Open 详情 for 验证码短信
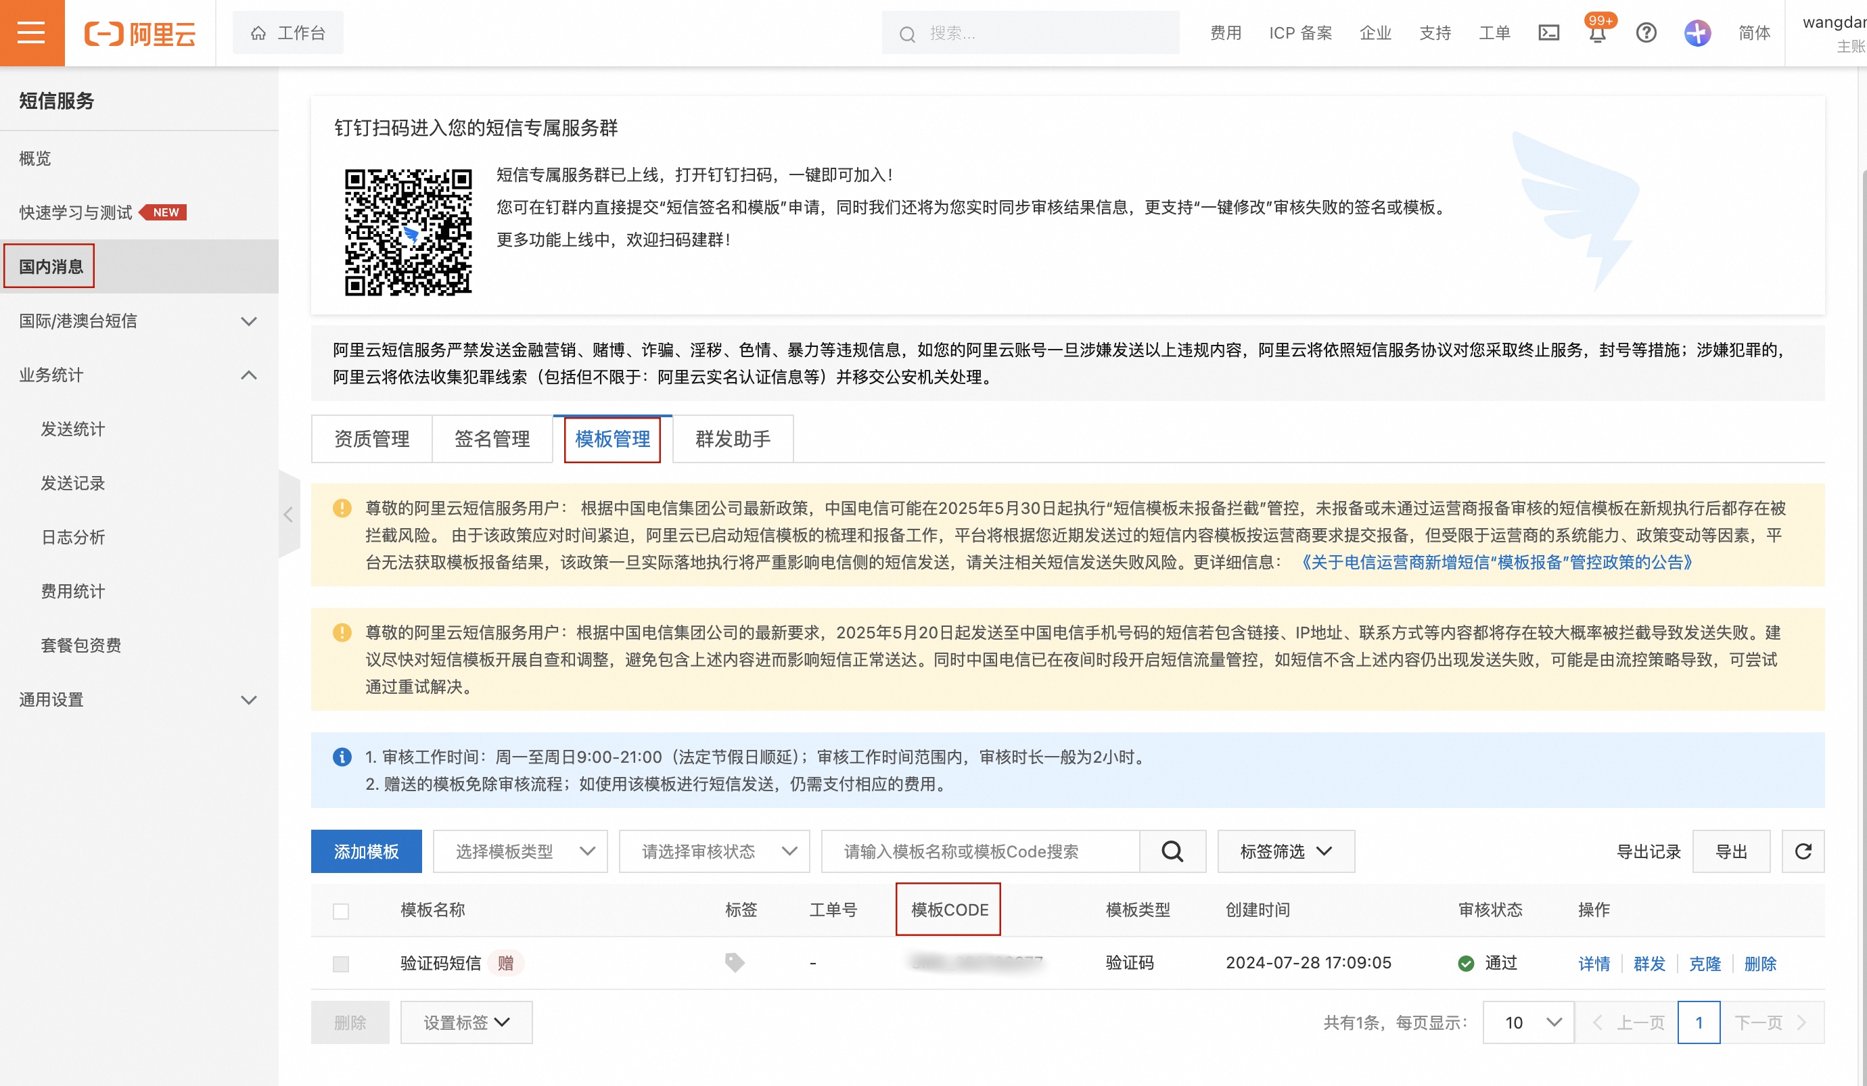Viewport: 1867px width, 1086px height. (1594, 963)
